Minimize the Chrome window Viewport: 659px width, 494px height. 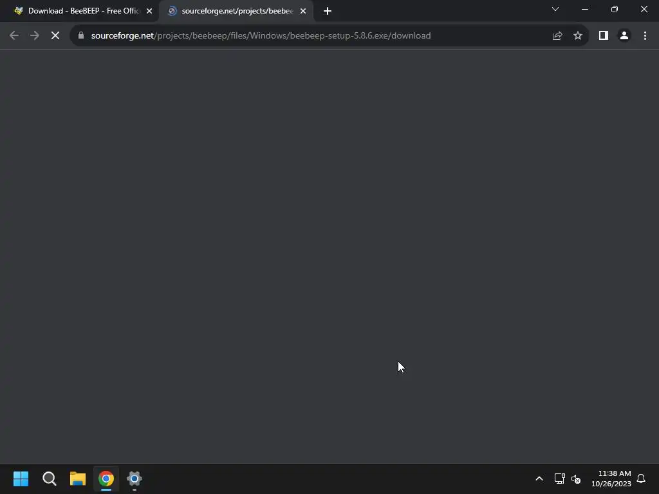pos(584,9)
